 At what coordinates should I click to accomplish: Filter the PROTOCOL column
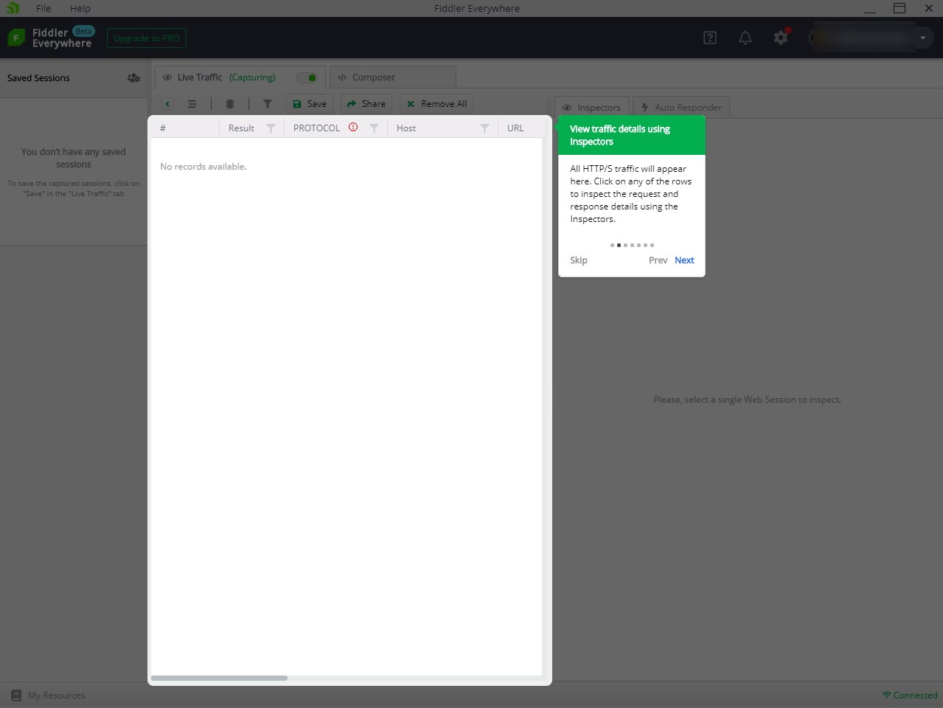374,128
